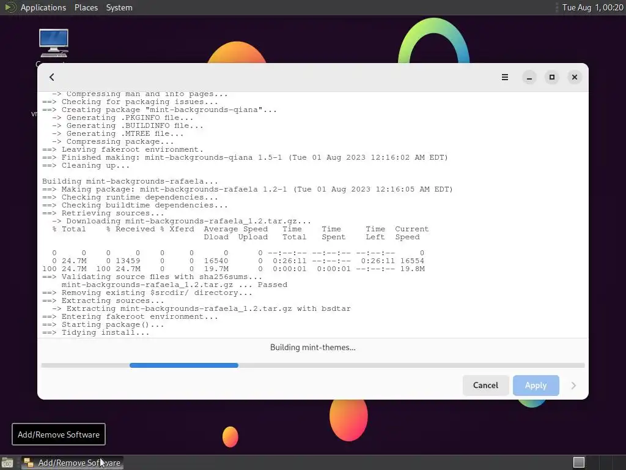This screenshot has height=470, width=626.
Task: Click the 'Checking buildtime dependencies...' line
Action: [135, 206]
